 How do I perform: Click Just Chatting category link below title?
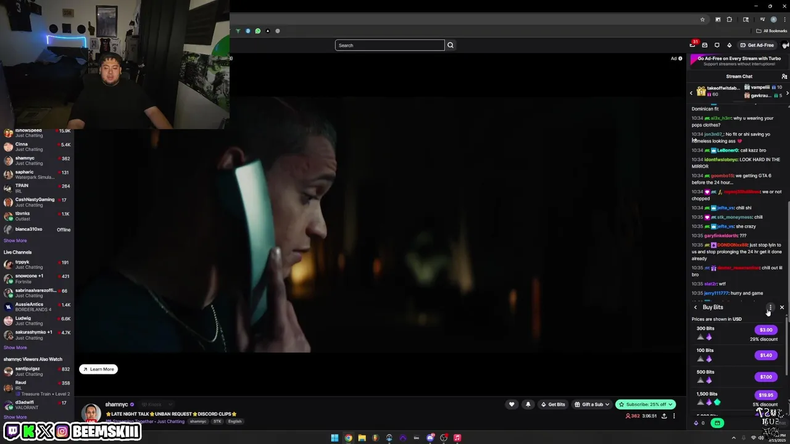172,422
